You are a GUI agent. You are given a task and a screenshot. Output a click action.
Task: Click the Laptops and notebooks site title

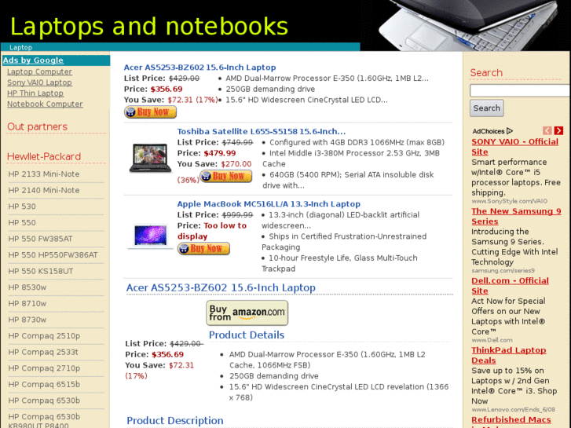point(149,27)
